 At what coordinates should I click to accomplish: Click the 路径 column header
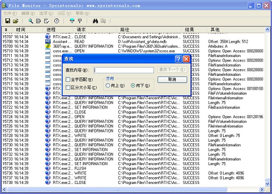click(x=125, y=30)
